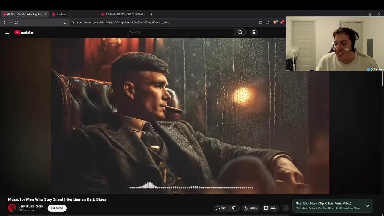The height and width of the screenshot is (216, 384).
Task: Open Brave Shields lion icon
Action: (275, 22)
